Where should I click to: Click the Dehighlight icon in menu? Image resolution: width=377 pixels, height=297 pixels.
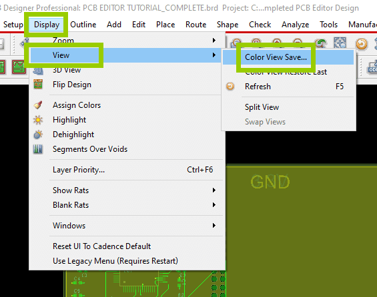38,135
